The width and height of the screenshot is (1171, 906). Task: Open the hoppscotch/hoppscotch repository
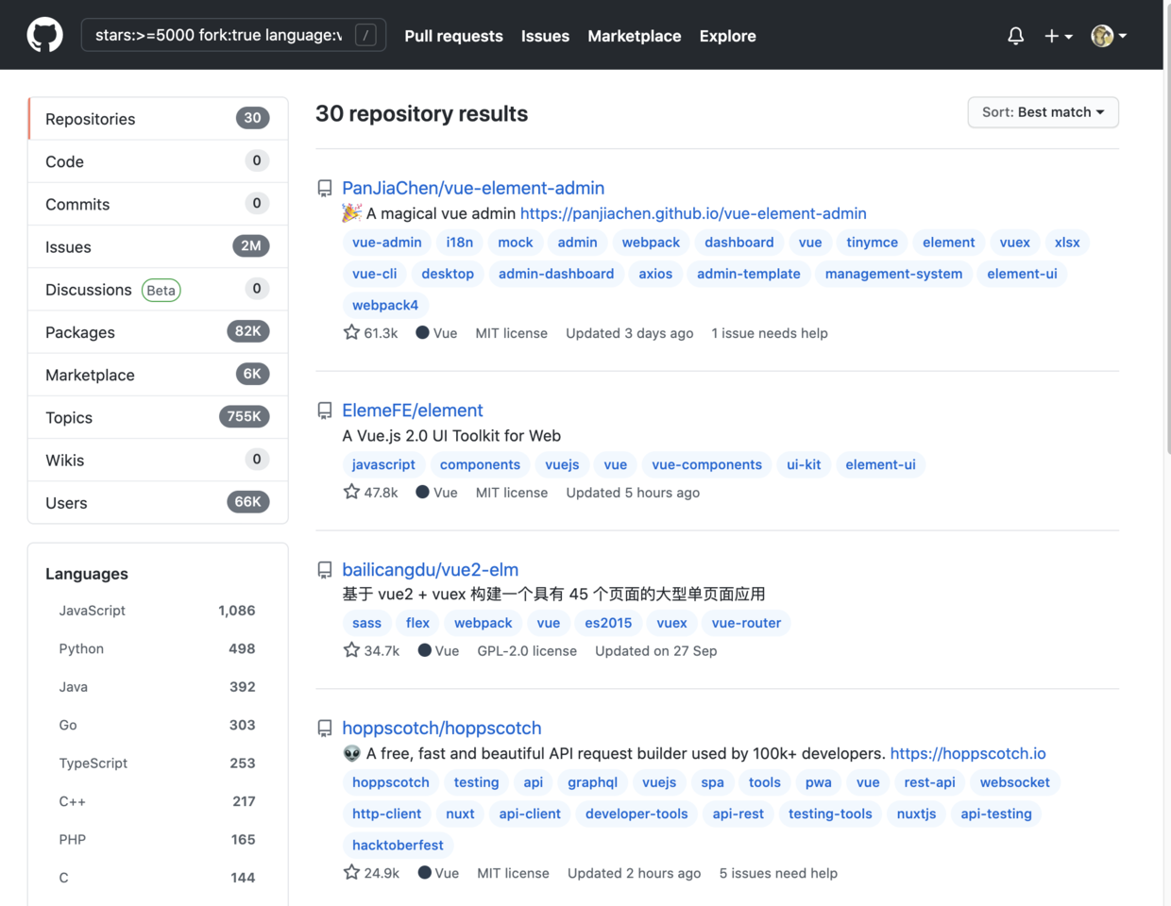[442, 728]
